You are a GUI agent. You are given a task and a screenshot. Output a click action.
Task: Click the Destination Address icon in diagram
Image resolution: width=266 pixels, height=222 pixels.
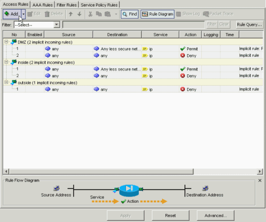tap(205, 188)
